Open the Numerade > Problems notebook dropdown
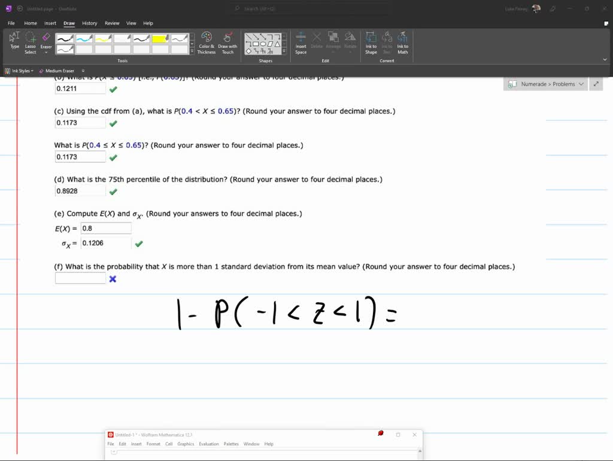613x461 pixels. tap(546, 84)
